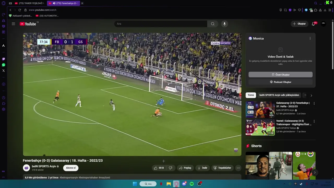This screenshot has height=188, width=334.
Task: Open WhatsApp in Opera sidebar
Action: coord(3,65)
